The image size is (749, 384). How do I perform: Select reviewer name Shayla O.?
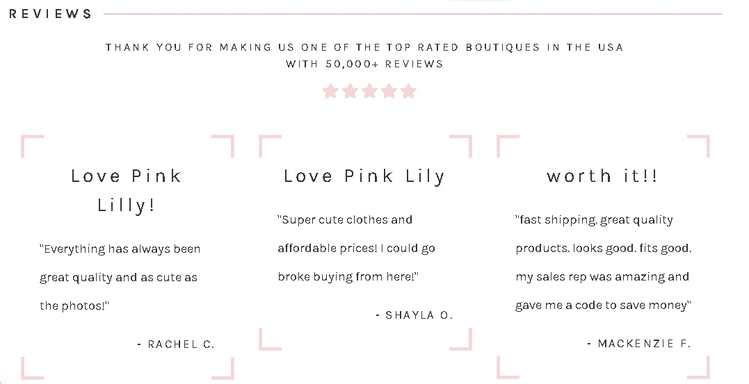tap(414, 315)
